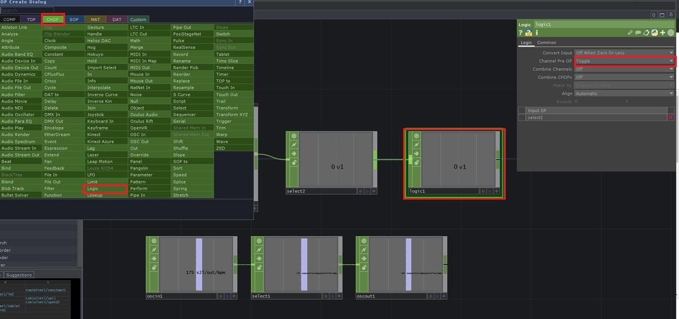Open the Combine Channels dropdown

(625, 69)
